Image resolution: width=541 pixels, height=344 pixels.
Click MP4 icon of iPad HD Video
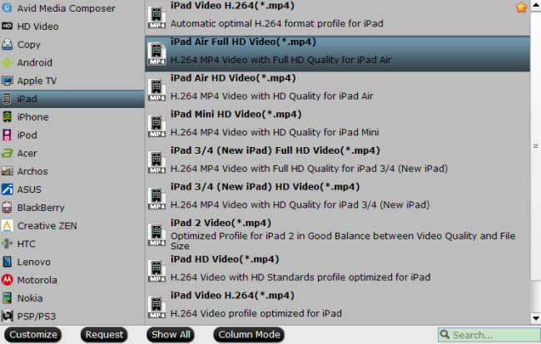pyautogui.click(x=156, y=271)
